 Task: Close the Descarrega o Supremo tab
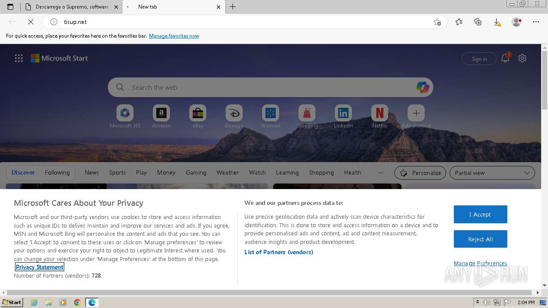[x=116, y=7]
